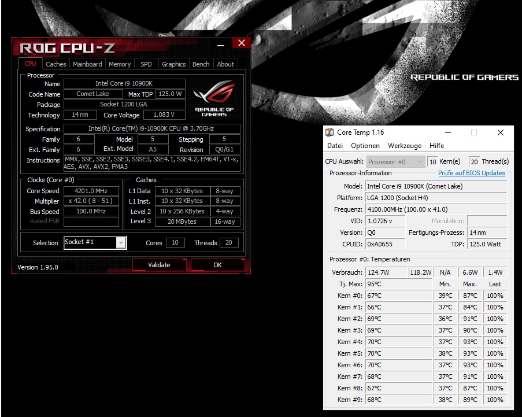The image size is (522, 417).
Task: Click the Kern #6 temperature field
Action: 399,365
